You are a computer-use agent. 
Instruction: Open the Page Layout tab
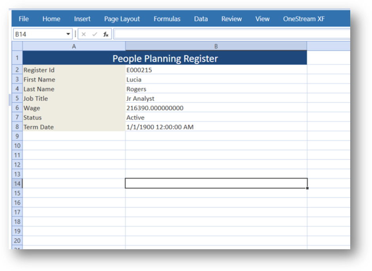122,19
